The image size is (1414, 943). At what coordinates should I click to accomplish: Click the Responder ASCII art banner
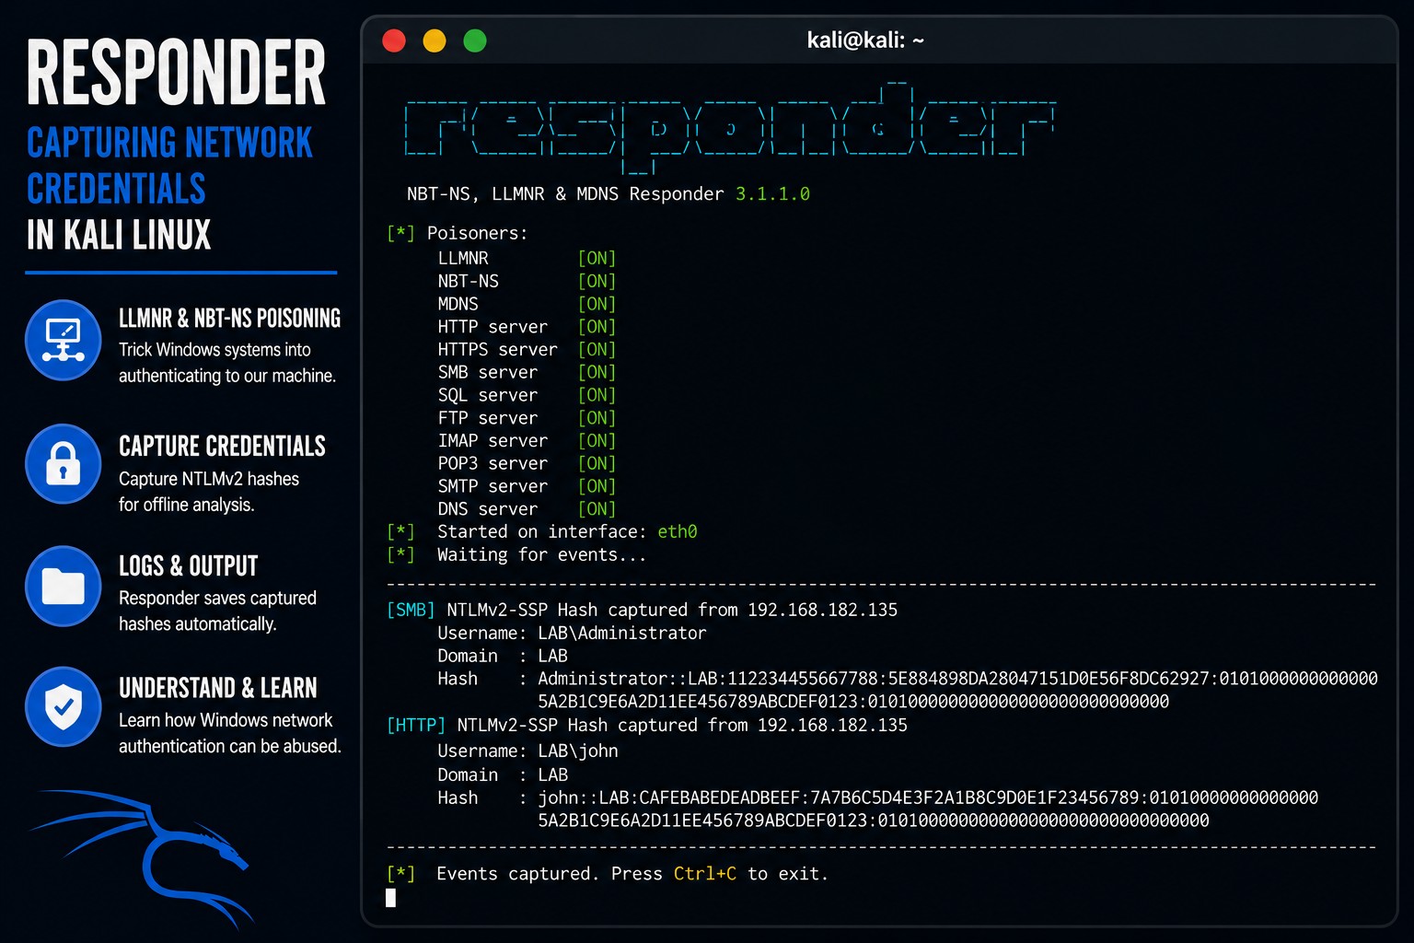tap(730, 127)
